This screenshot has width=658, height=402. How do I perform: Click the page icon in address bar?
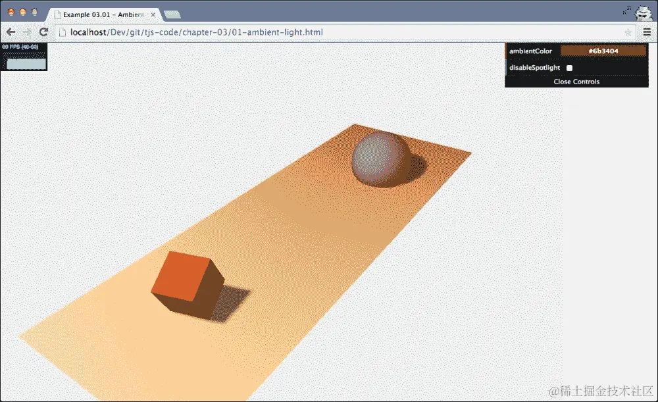click(63, 32)
